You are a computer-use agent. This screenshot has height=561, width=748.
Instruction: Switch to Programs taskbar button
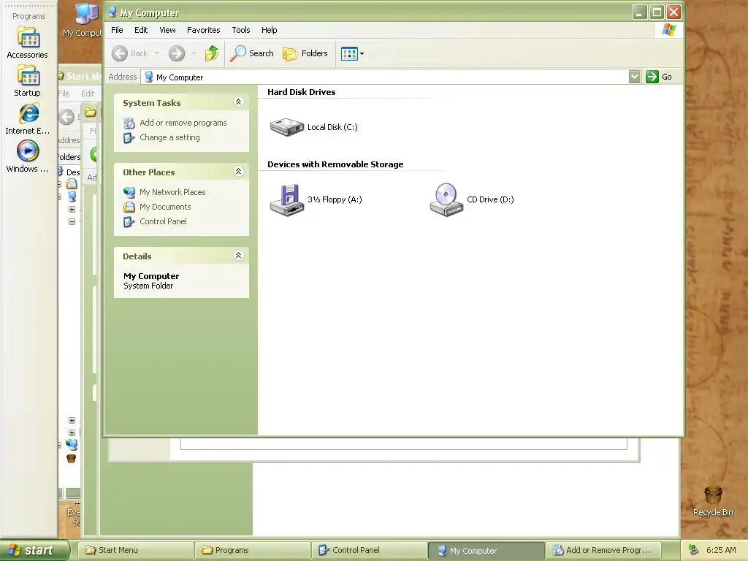click(x=252, y=550)
